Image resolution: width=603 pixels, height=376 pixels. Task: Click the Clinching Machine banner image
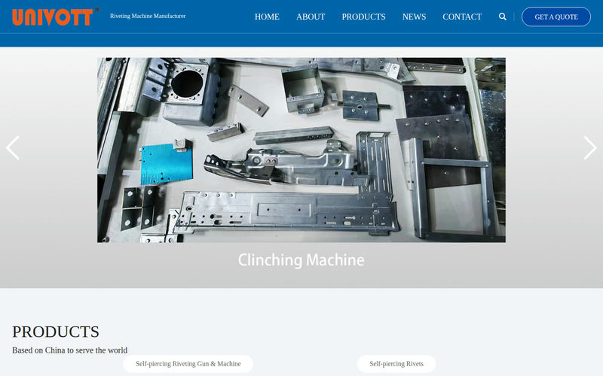pos(301,150)
